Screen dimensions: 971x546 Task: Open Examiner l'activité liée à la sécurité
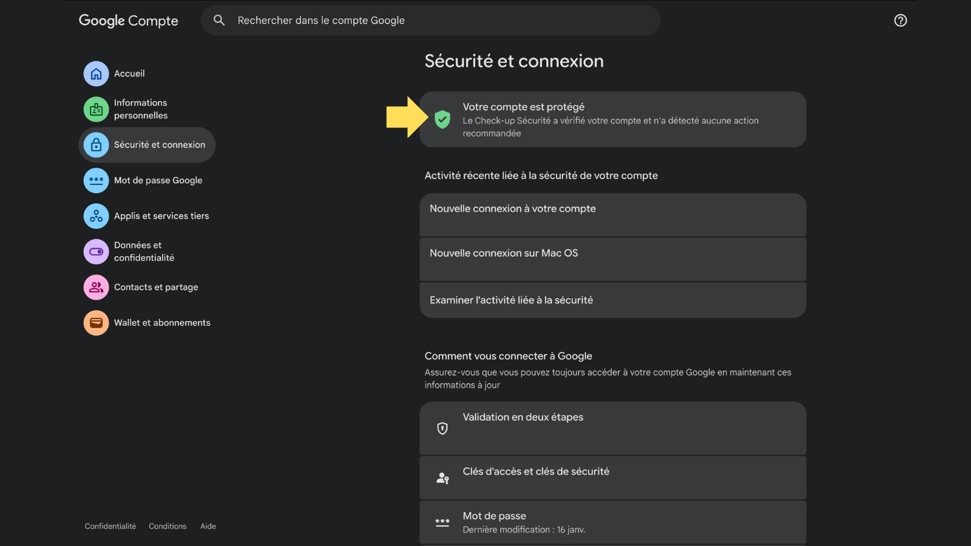[612, 300]
